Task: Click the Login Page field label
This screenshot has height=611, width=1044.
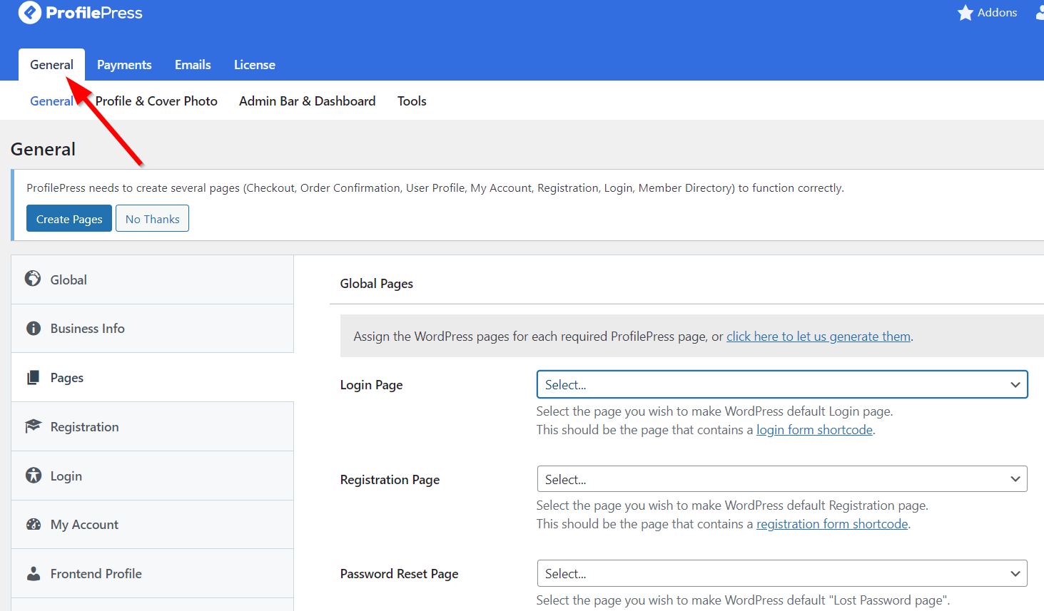Action: [x=371, y=385]
